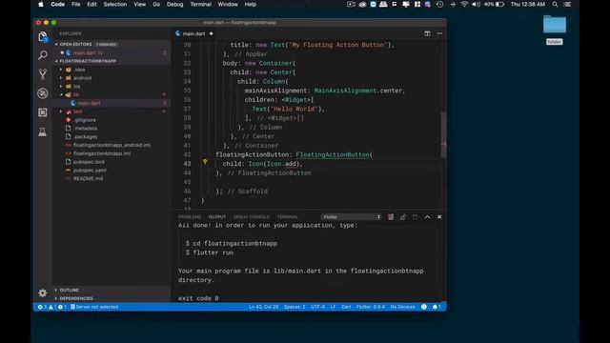
Task: Open the macOS Spotlight search icon
Action: pos(555,4)
